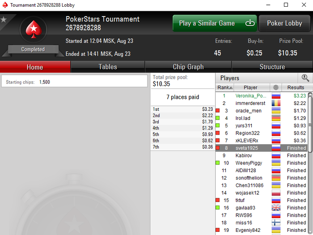Click the Play a Similar Game button
313x235 pixels.
(215, 23)
